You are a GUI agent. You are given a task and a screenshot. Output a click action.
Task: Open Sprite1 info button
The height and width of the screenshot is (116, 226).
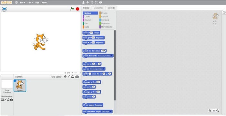pyautogui.click(x=15, y=81)
